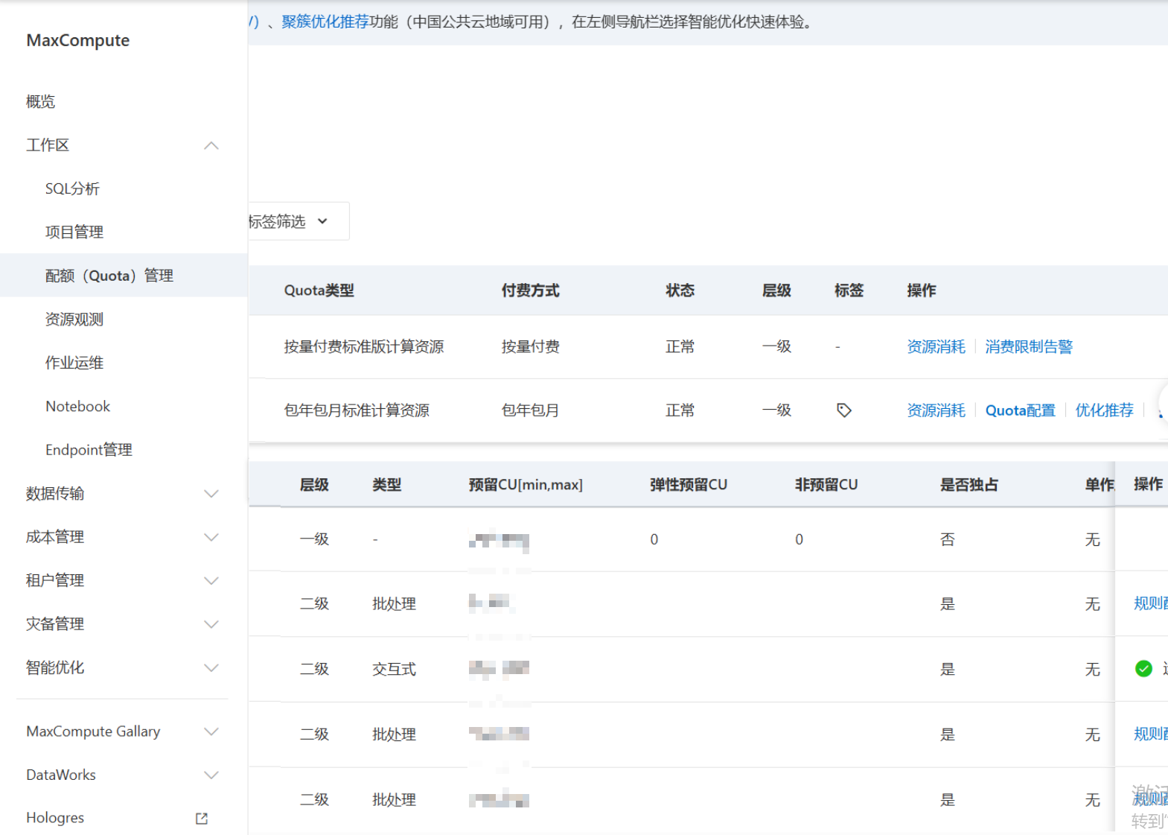
Task: Click 消费限制告警 link
Action: coord(1029,347)
